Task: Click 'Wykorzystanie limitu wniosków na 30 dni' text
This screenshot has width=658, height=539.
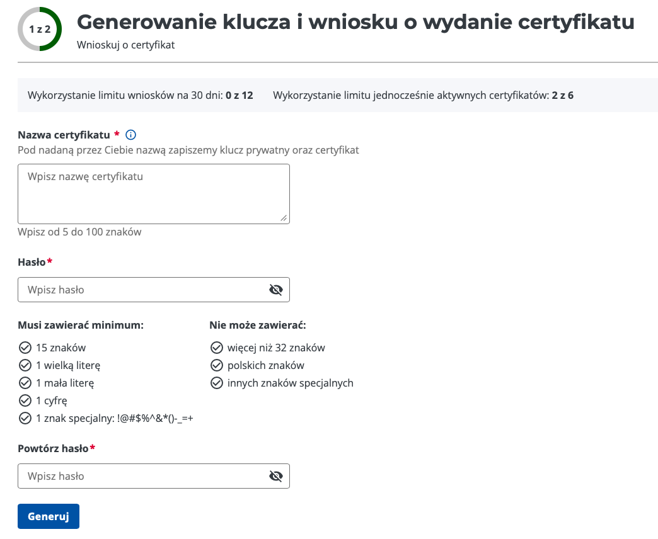Action: (125, 96)
